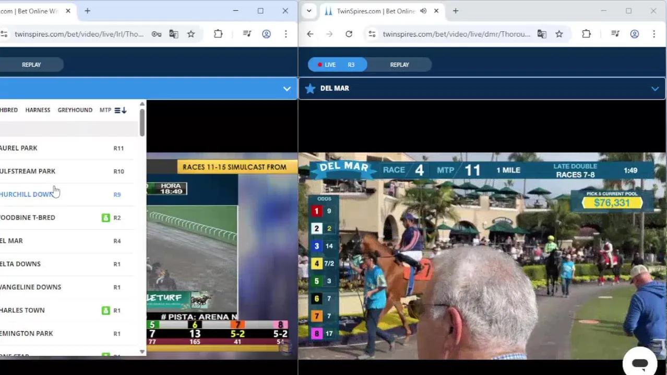
Task: Open profile avatar in left window
Action: coord(266,34)
